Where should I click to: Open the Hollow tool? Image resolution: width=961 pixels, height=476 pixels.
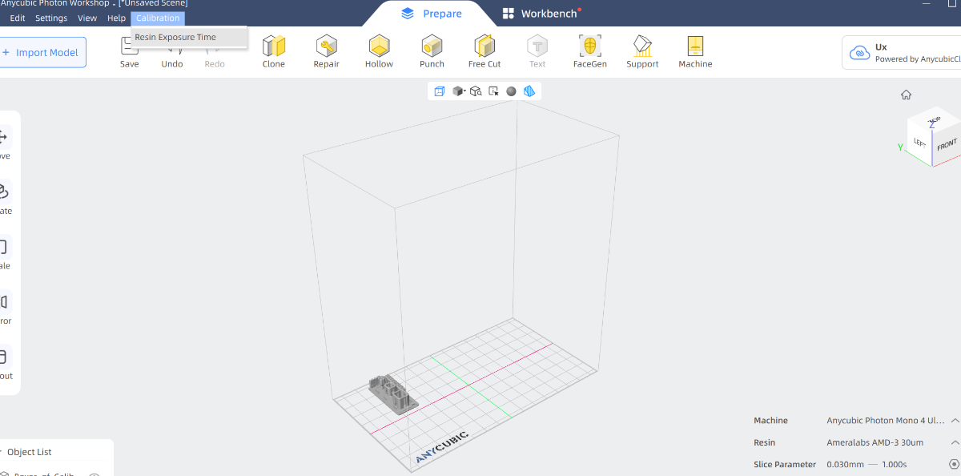(379, 52)
